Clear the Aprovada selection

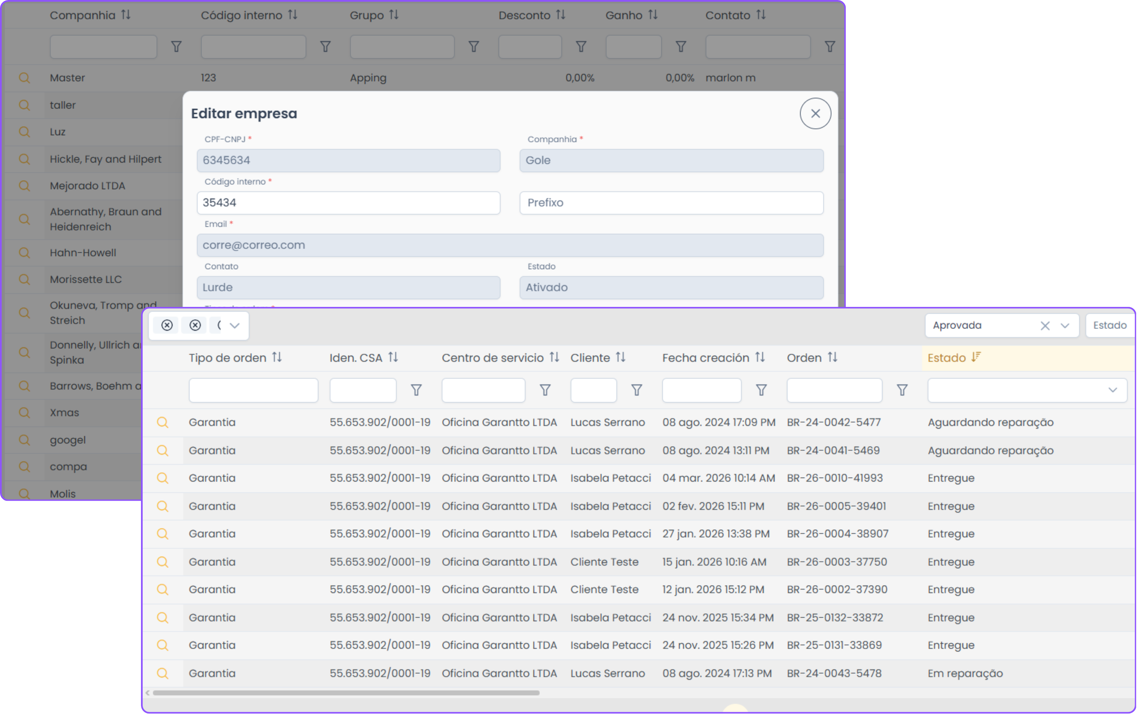coord(1044,326)
